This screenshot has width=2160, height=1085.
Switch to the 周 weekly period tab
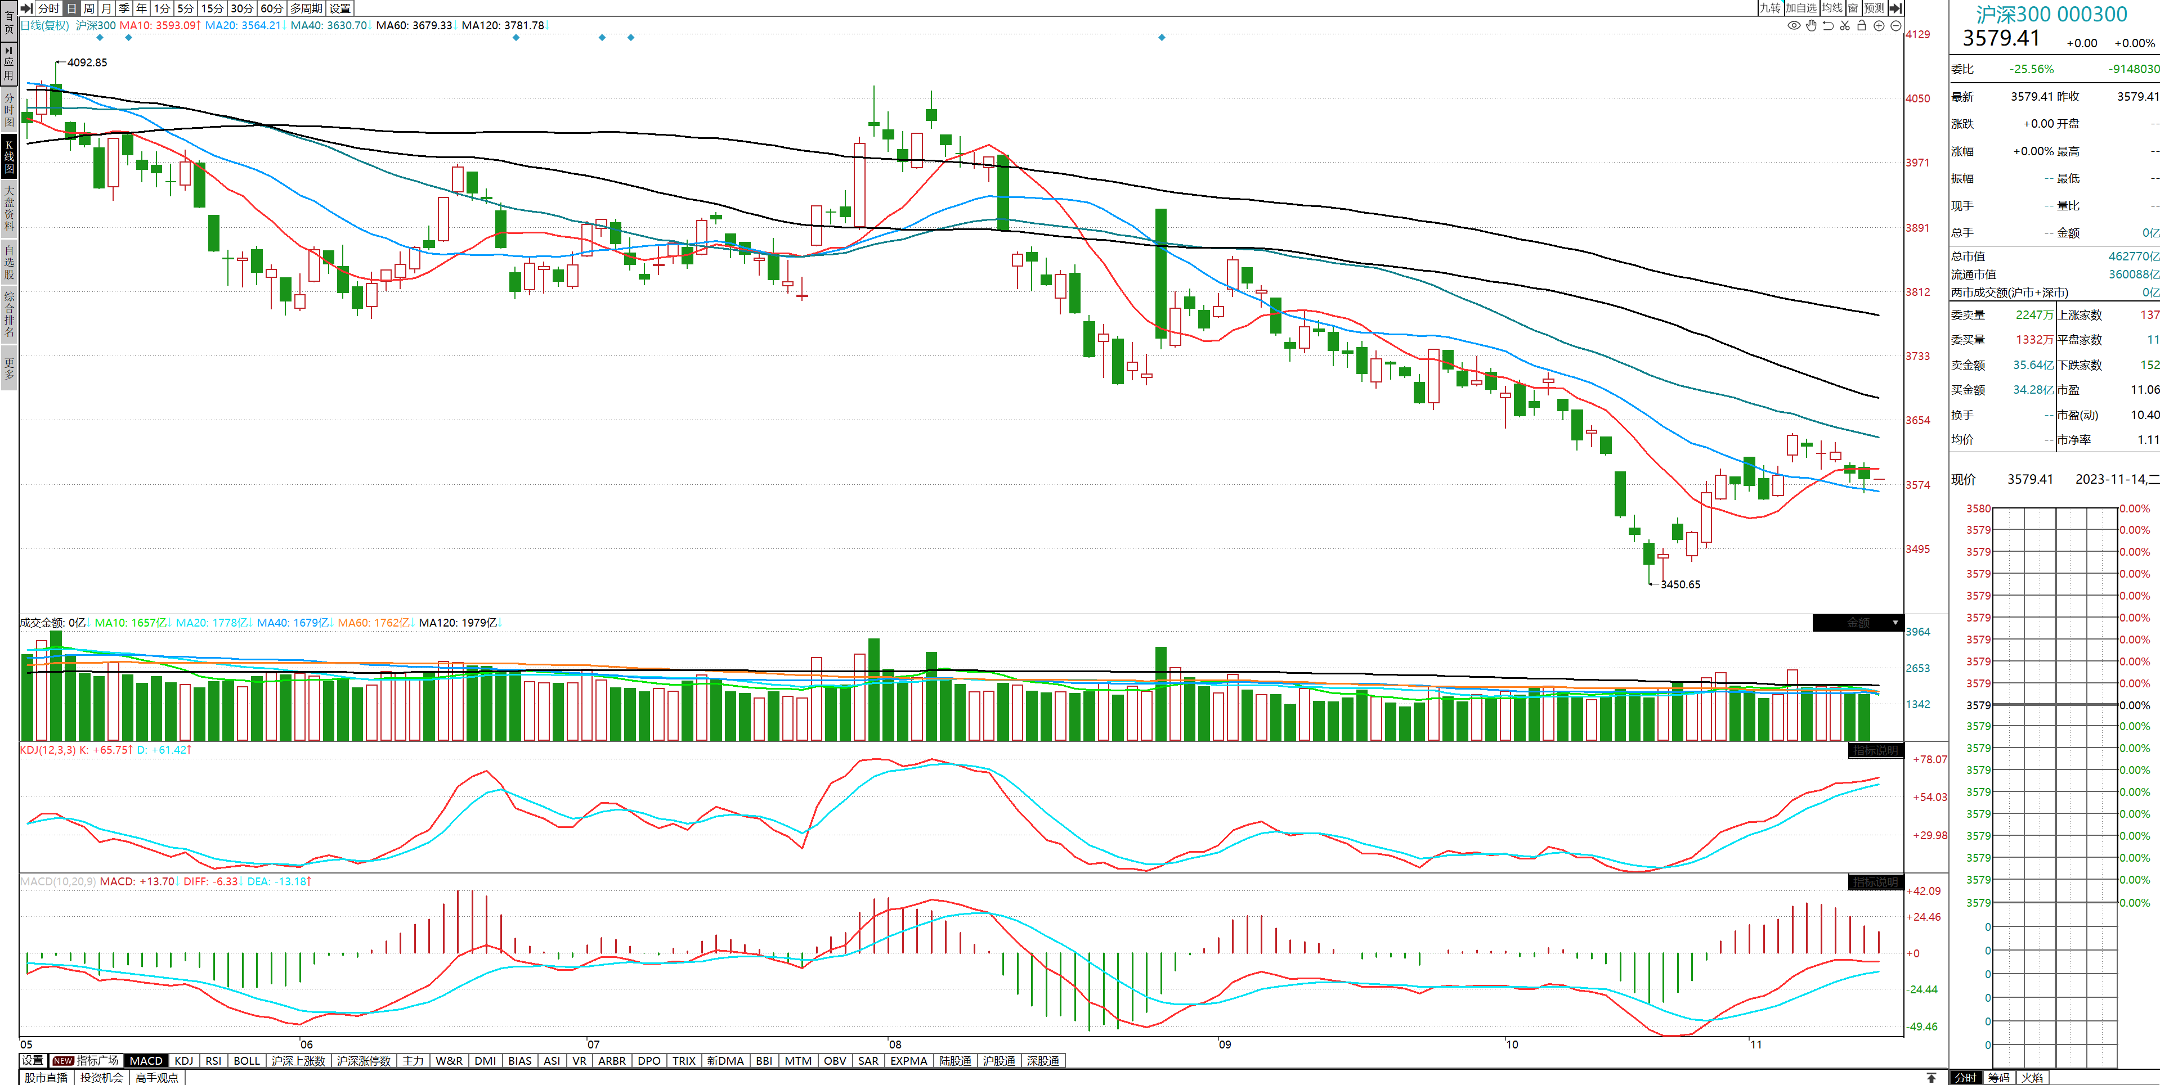tap(89, 8)
